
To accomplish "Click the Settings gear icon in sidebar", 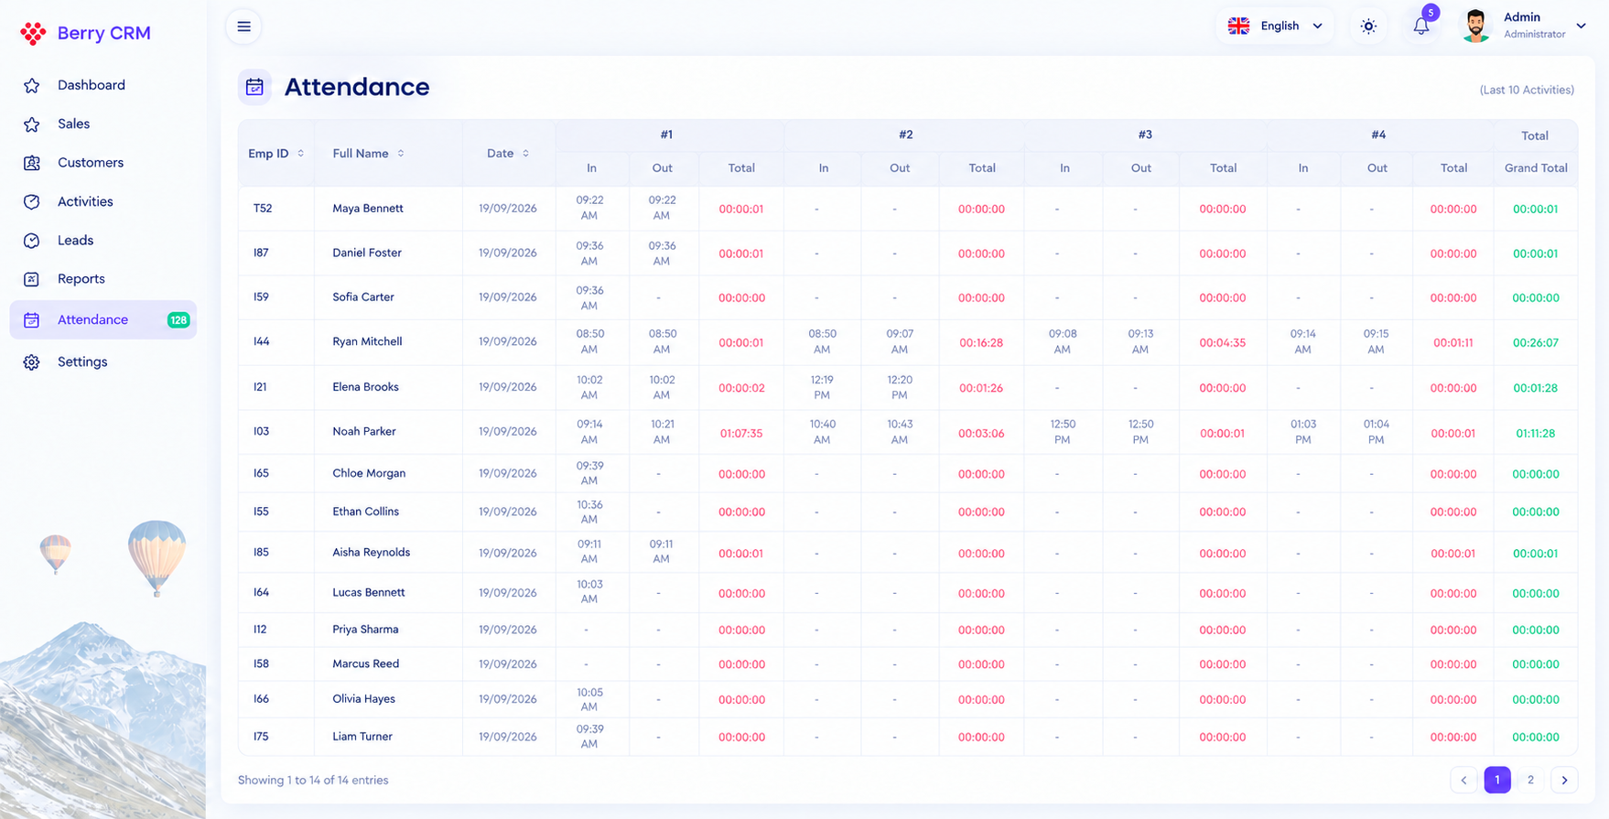I will click(x=32, y=362).
